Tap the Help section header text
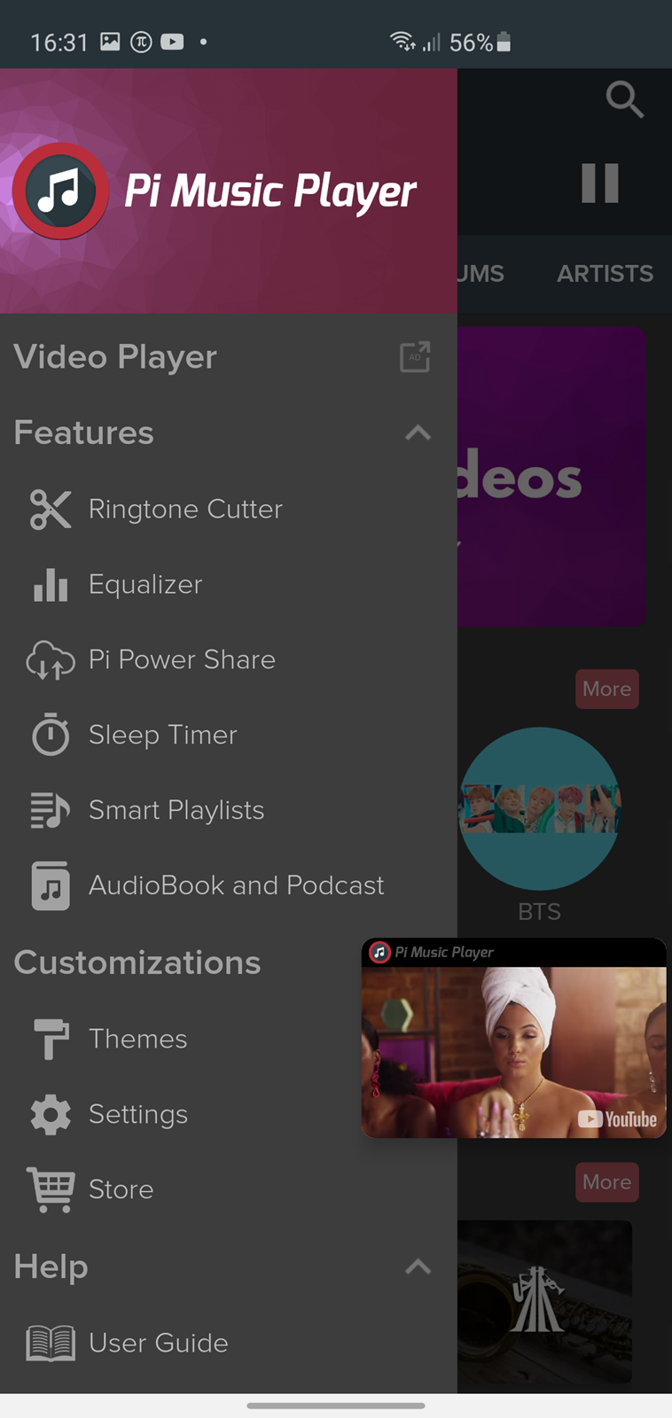The image size is (672, 1418). tap(51, 1267)
